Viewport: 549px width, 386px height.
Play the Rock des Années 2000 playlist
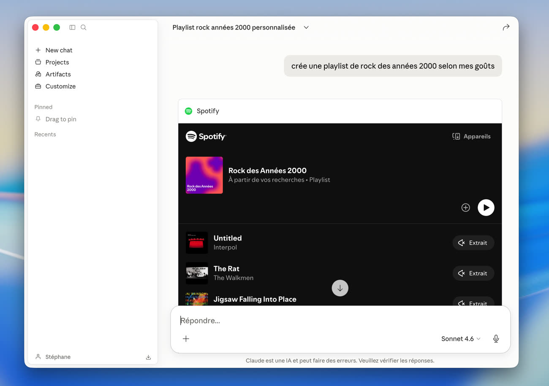(486, 208)
